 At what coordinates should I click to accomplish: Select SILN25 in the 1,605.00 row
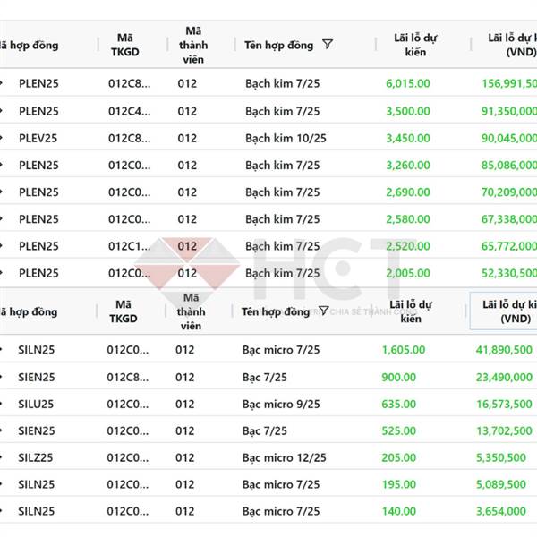click(37, 350)
